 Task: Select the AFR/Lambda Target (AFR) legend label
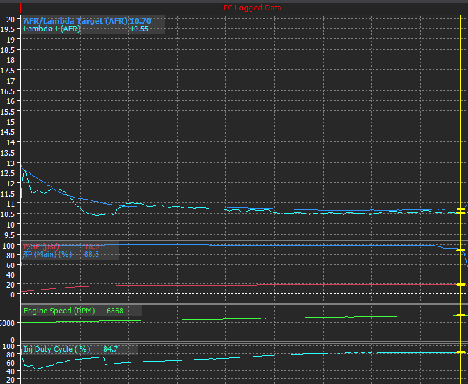click(x=75, y=21)
